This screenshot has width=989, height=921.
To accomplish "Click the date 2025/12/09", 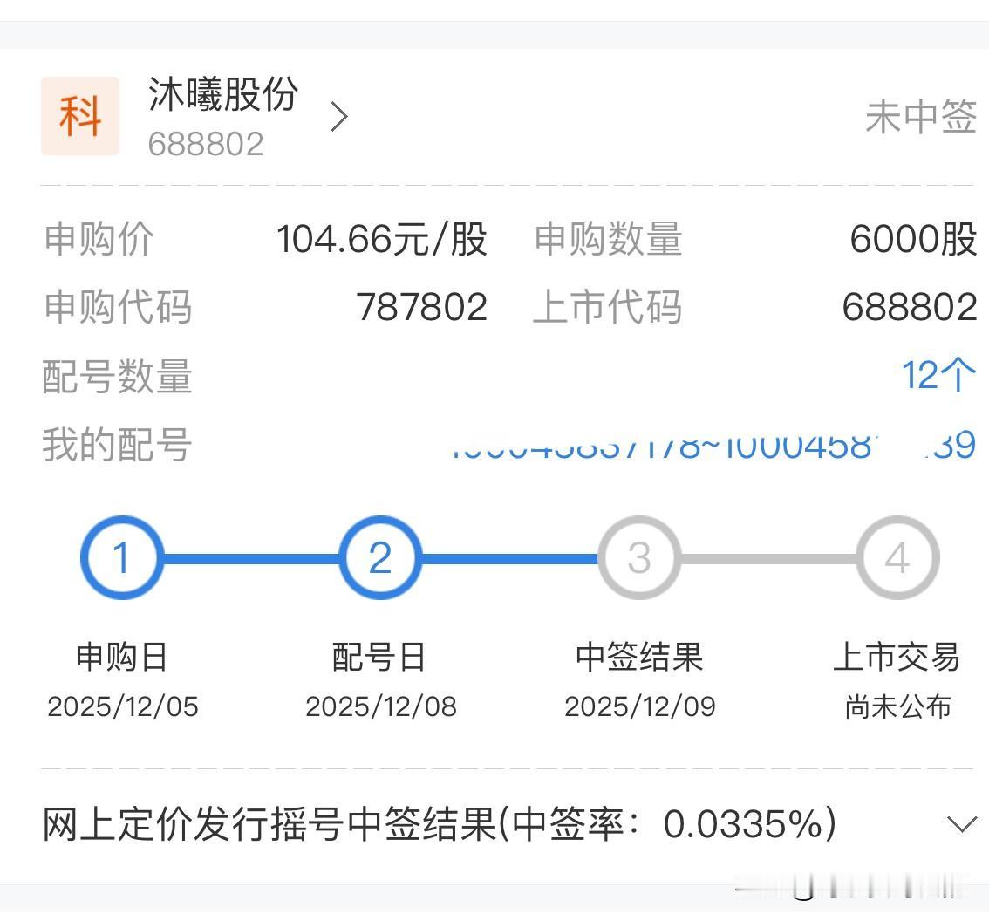I will [640, 706].
